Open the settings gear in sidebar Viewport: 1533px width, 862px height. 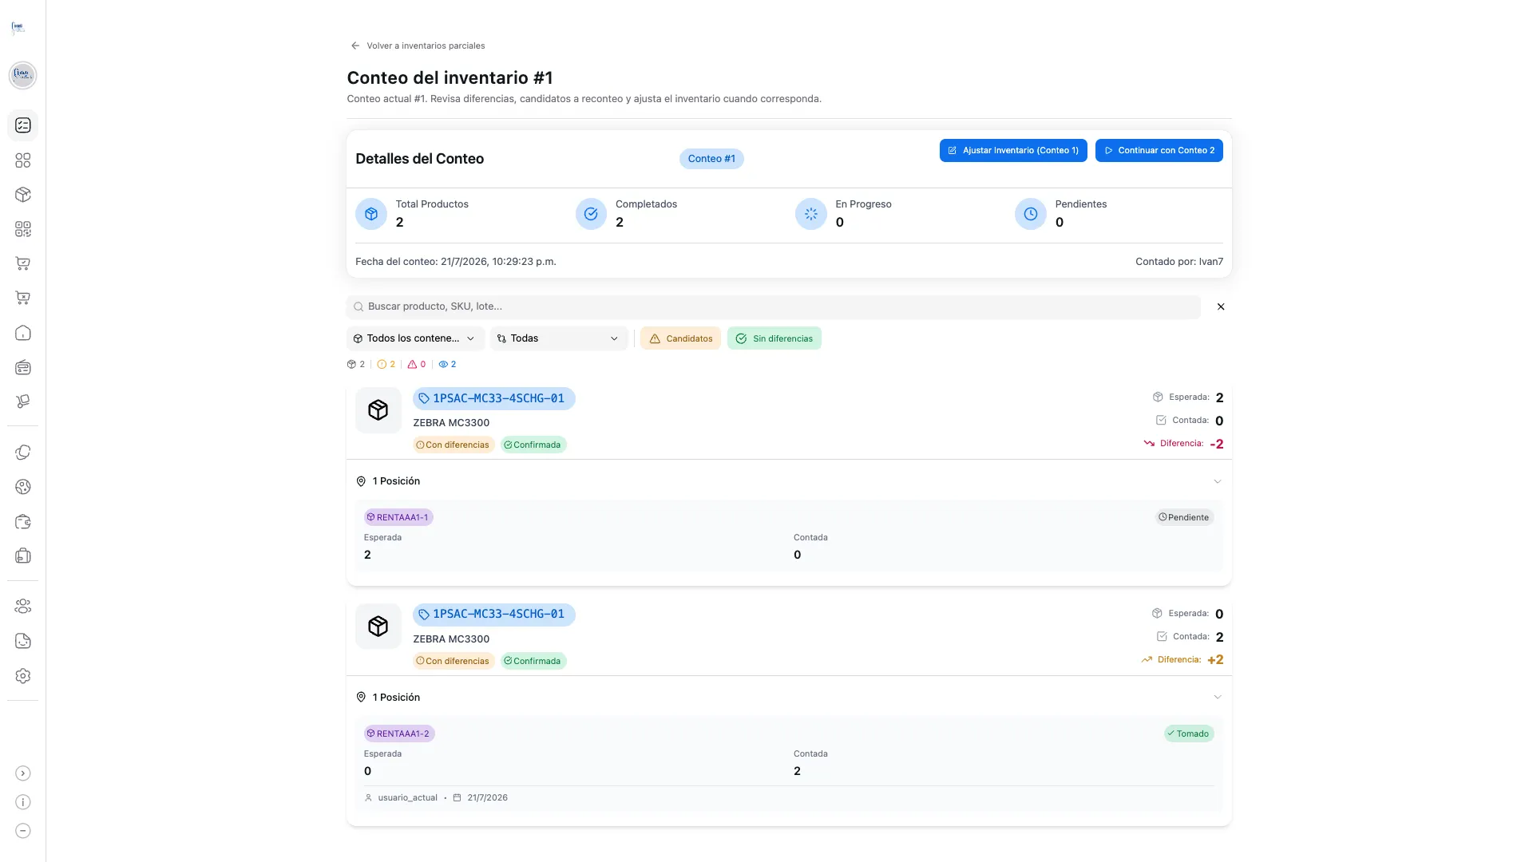[x=23, y=676]
